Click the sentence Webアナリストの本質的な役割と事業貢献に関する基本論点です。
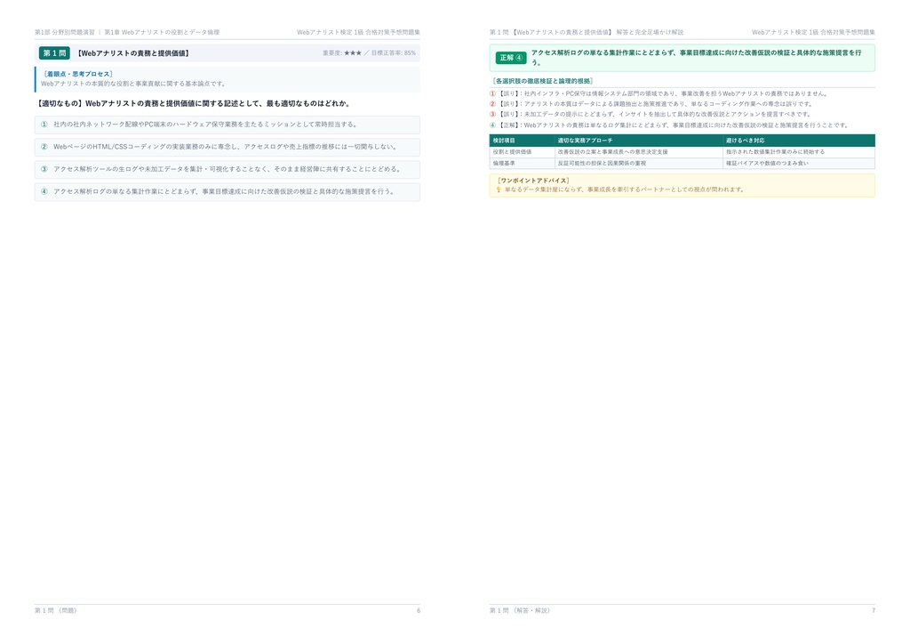Screen dimensions: 910x644 tap(133, 84)
